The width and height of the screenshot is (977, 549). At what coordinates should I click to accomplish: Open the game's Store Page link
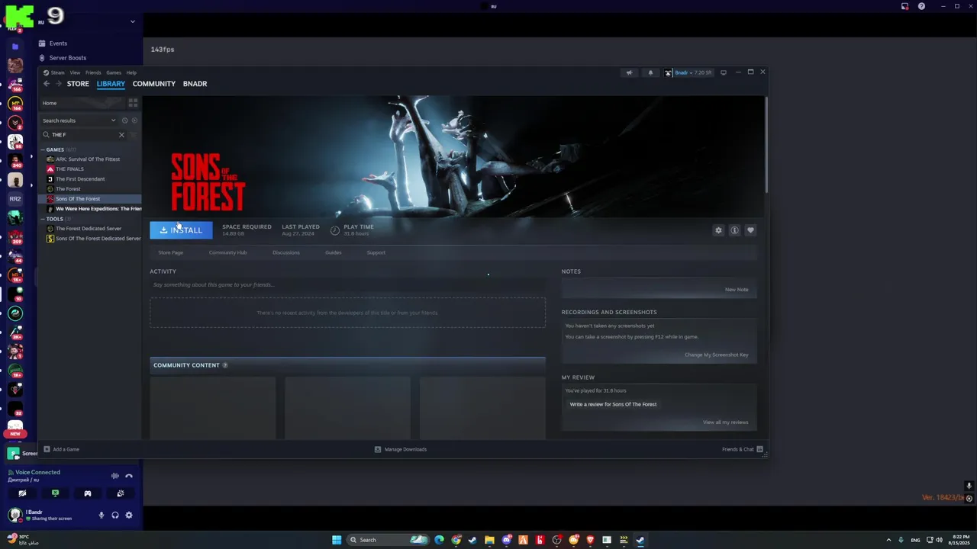tap(170, 252)
